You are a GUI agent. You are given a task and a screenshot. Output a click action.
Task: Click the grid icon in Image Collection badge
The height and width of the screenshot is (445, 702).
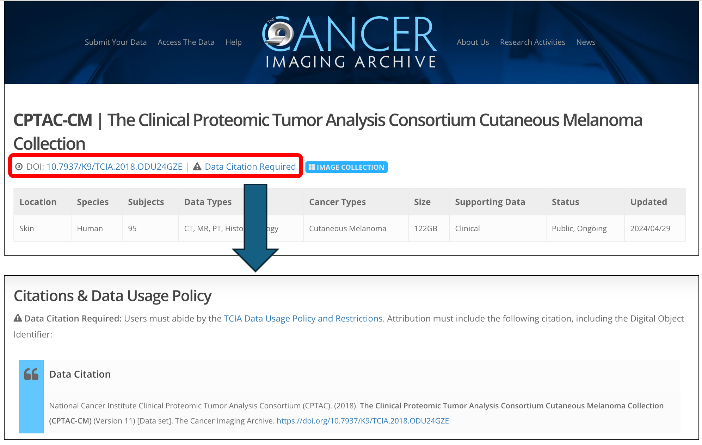(312, 167)
